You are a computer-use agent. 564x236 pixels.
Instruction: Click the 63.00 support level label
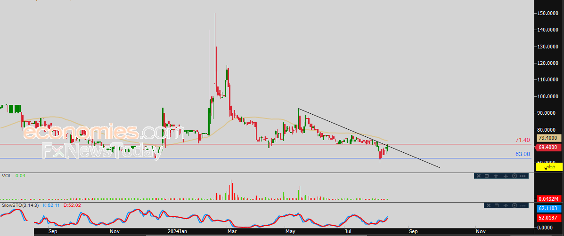tap(522, 154)
